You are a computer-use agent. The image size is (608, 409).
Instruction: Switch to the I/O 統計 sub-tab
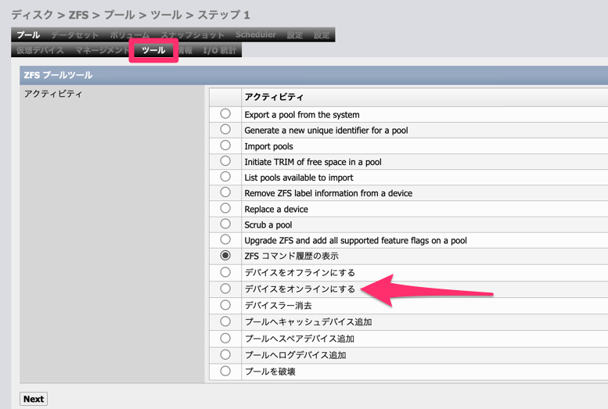coord(220,51)
